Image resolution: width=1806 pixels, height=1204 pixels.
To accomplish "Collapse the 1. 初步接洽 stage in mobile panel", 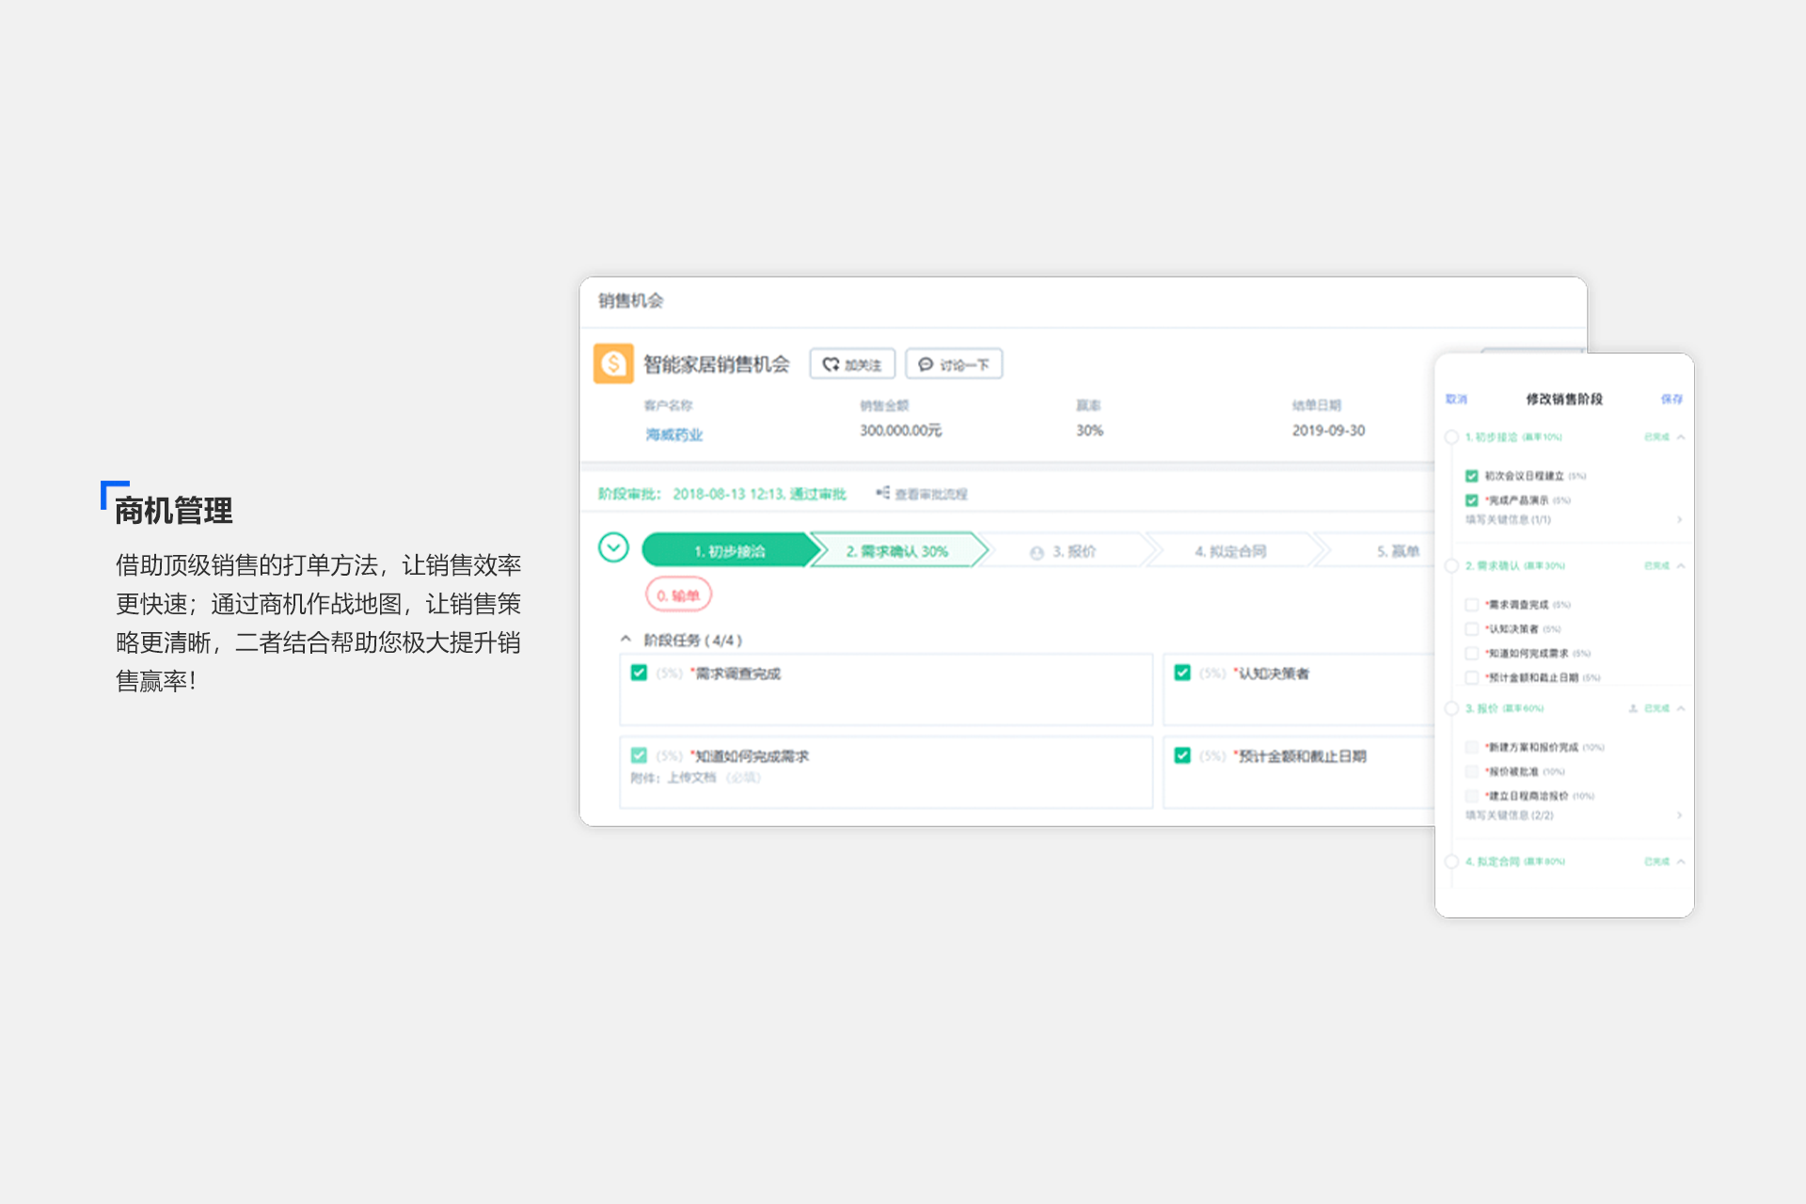I will tap(1681, 437).
